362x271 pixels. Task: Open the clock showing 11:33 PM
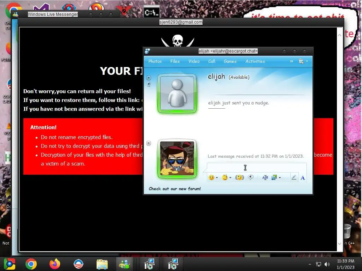(346, 264)
